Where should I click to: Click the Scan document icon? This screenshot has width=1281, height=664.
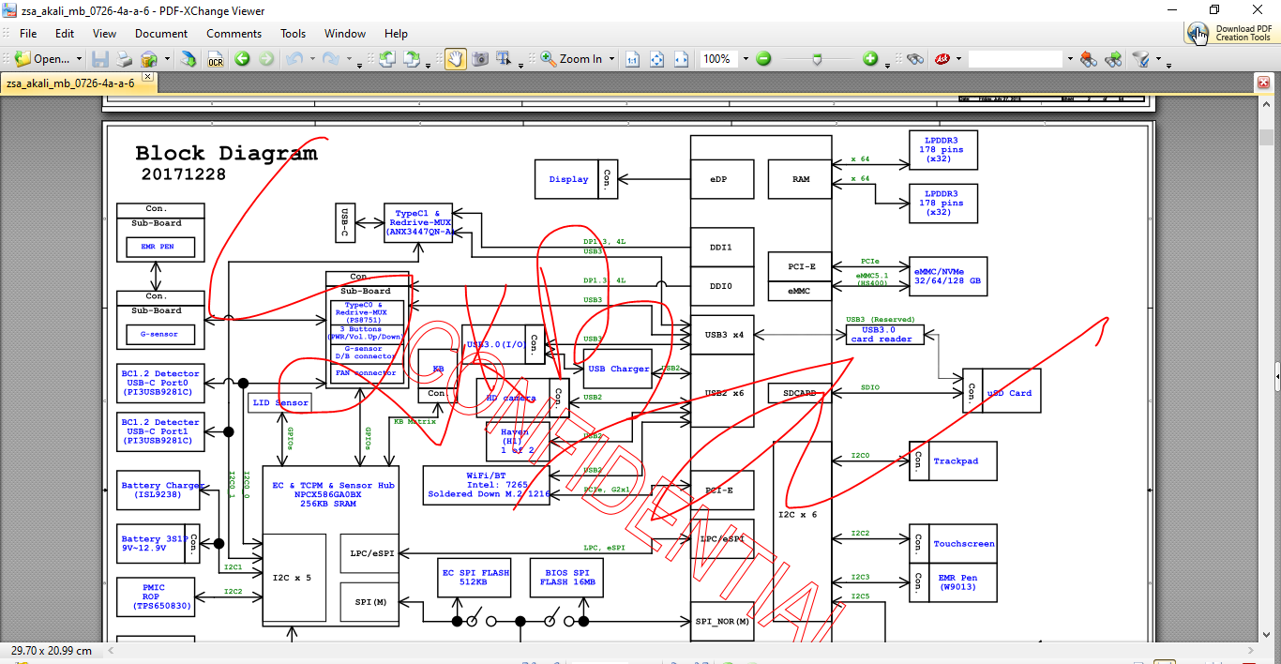click(x=188, y=59)
